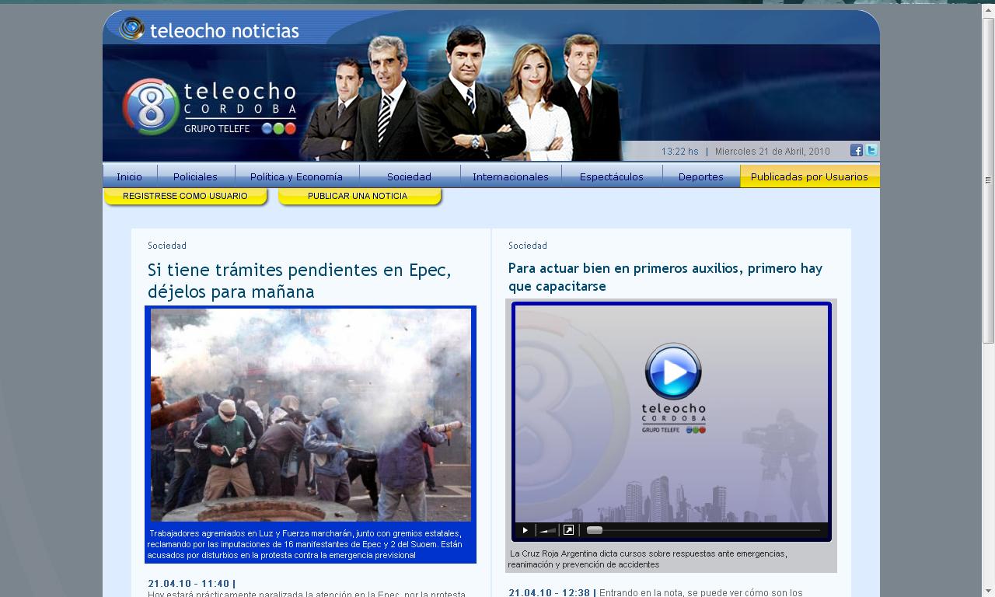The height and width of the screenshot is (597, 995).
Task: Click Registrese como usuario button
Action: tap(185, 197)
